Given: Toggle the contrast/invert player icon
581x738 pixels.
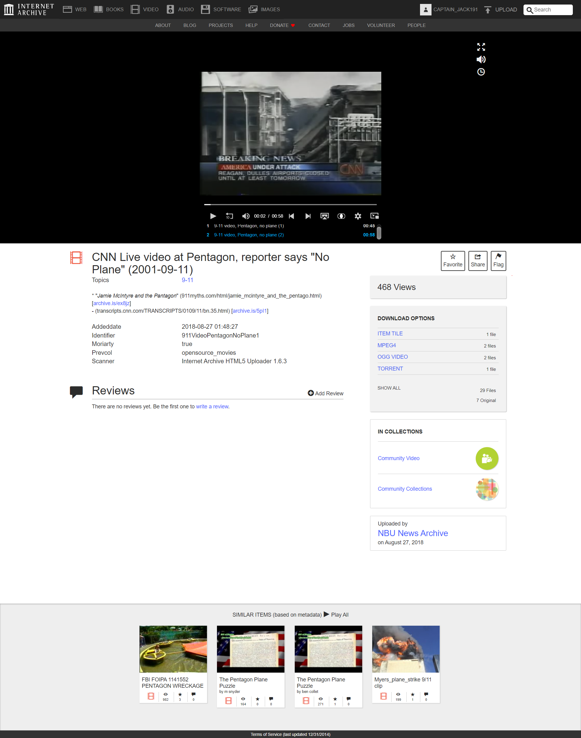Looking at the screenshot, I should coord(341,216).
